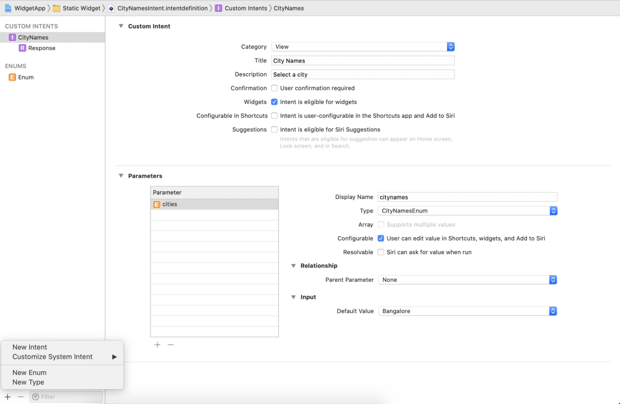Uncheck Intent is eligible for widgets
620x404 pixels.
click(x=274, y=102)
